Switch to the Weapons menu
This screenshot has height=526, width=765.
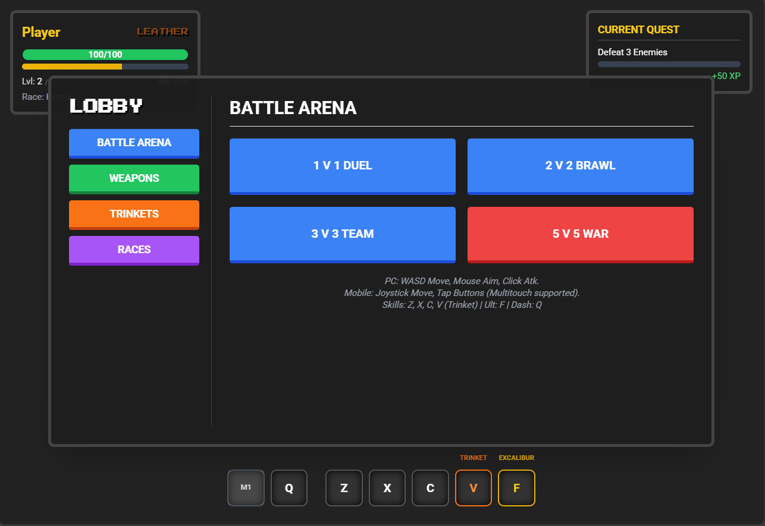pos(134,179)
